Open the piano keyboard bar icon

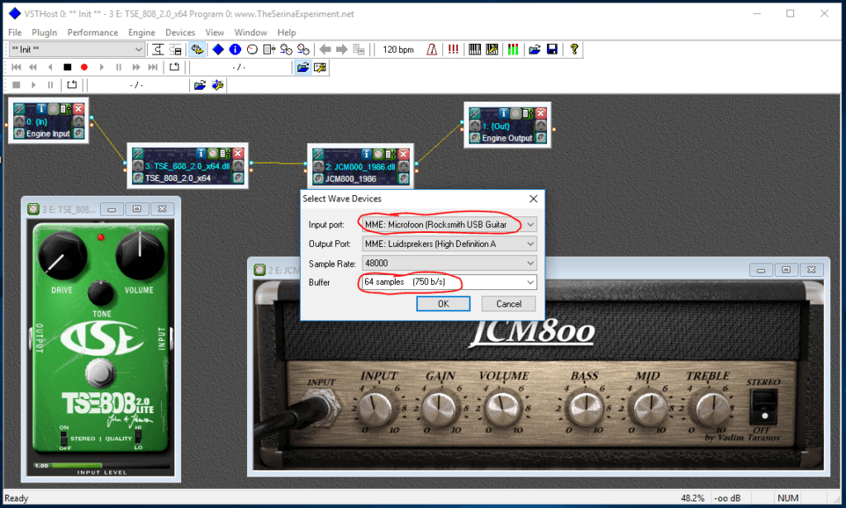[475, 50]
